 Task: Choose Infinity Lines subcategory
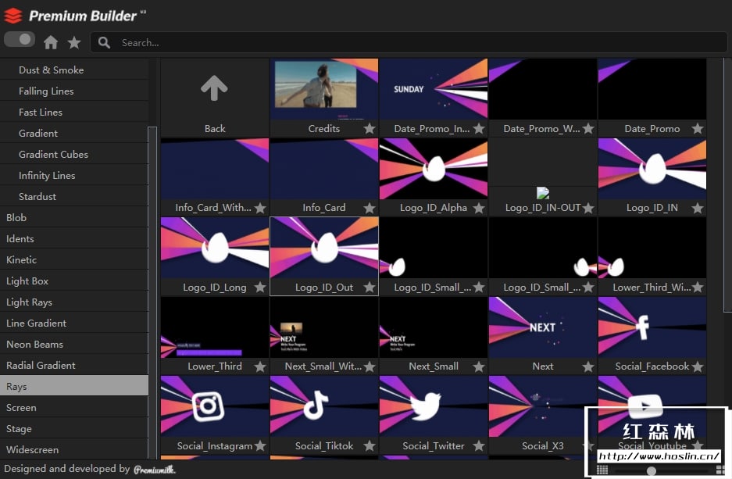[47, 176]
